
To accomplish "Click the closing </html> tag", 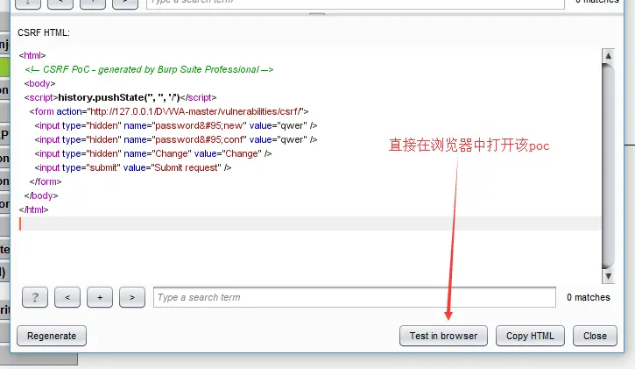I will point(33,209).
